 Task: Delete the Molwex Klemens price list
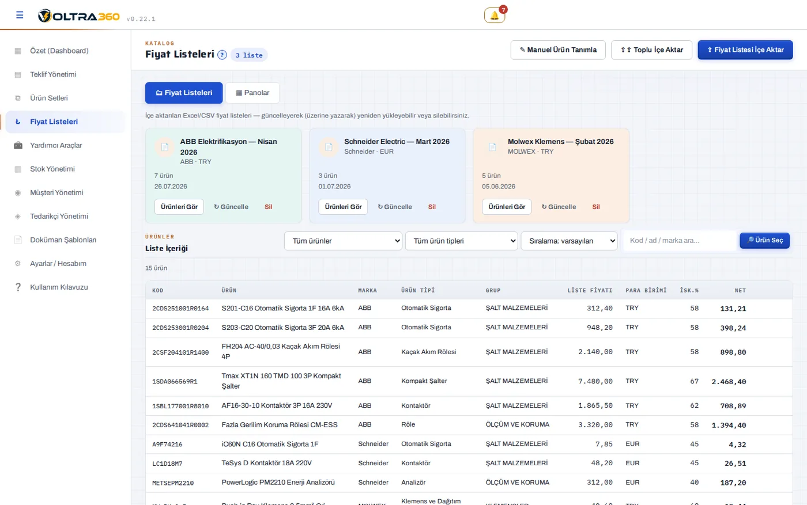pos(596,207)
